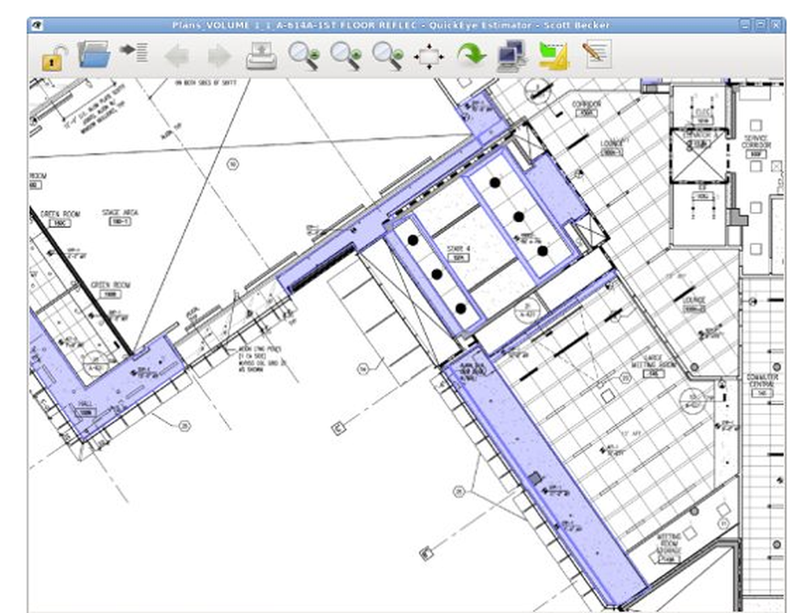Click the eye application icon in title bar
This screenshot has height=613, width=809.
tap(36, 25)
